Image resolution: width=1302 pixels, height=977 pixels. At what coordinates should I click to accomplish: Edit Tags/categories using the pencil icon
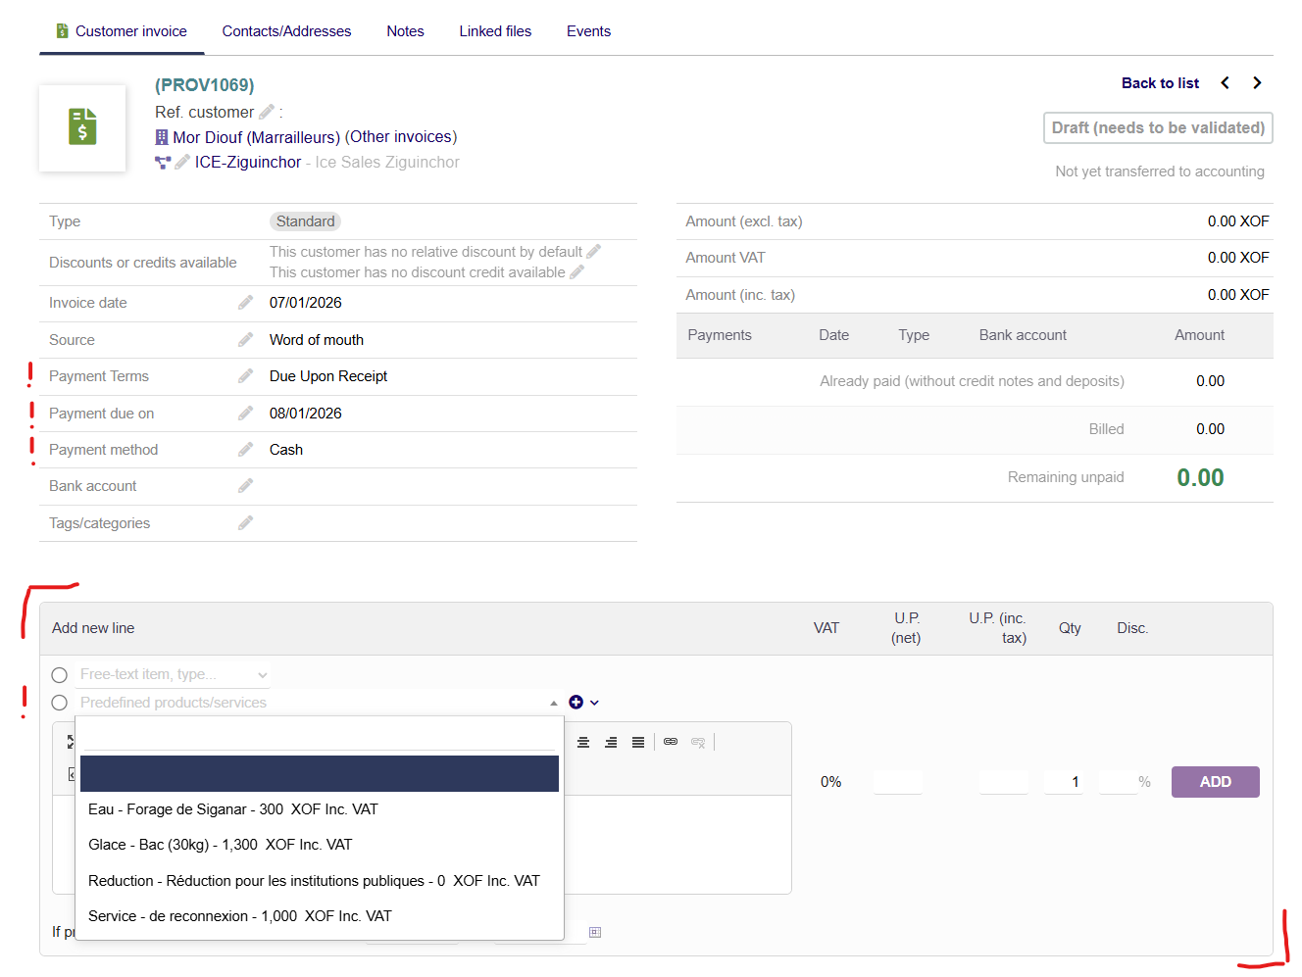[x=245, y=523]
